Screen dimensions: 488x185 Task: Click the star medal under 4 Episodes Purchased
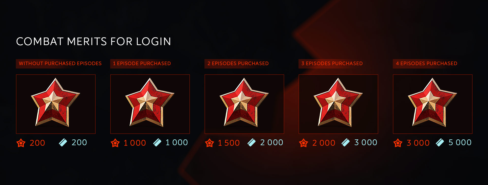coord(432,103)
